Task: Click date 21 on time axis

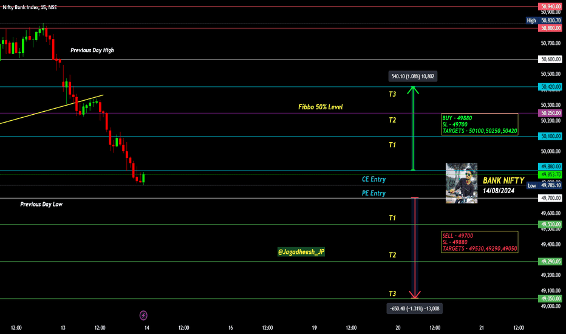Action: (x=482, y=328)
